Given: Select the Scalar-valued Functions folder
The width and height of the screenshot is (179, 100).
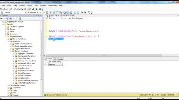Looking at the screenshot, I should [x=23, y=46].
